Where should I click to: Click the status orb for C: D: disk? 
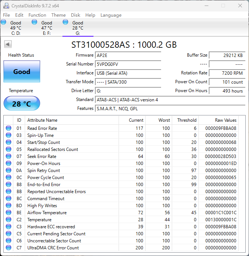4,22
